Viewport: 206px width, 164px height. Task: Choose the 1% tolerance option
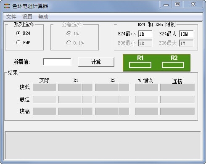click(69, 34)
